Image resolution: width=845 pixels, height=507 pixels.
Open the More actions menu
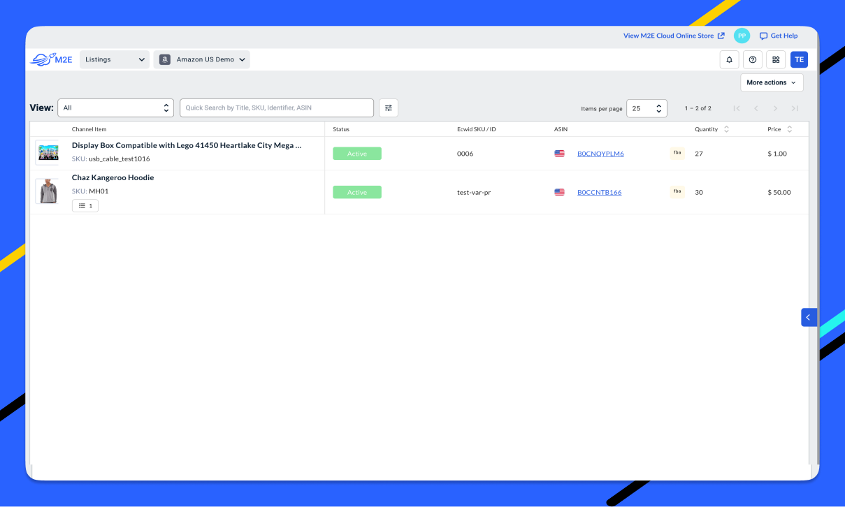point(771,82)
